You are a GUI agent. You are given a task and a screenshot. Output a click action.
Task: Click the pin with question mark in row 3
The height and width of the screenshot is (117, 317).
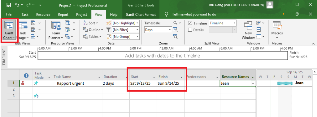click(x=36, y=96)
